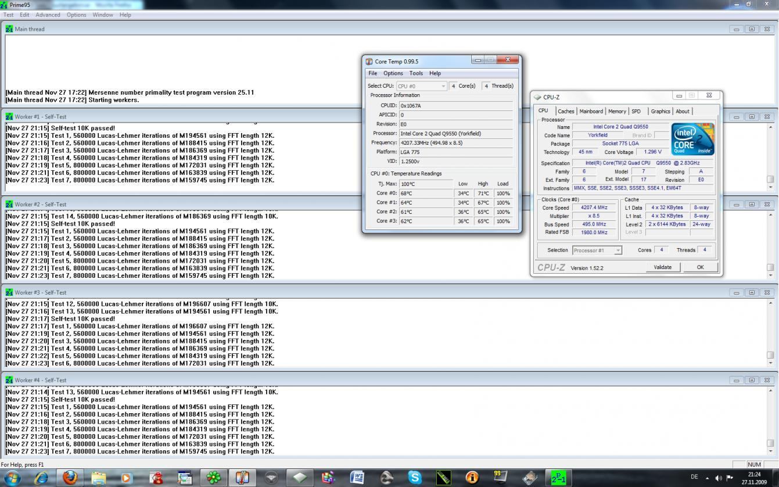Image resolution: width=779 pixels, height=487 pixels.
Task: Switch to CPU-Z Memory tab
Action: coord(617,112)
